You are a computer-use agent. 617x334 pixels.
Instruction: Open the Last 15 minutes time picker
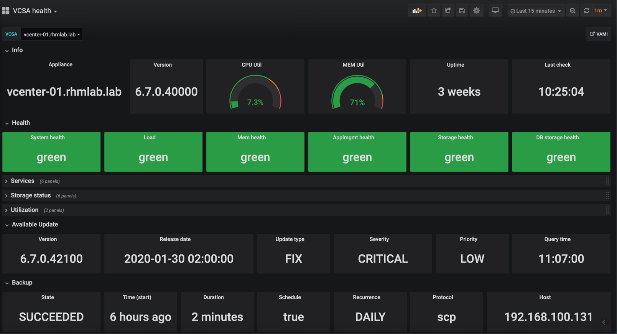[536, 11]
